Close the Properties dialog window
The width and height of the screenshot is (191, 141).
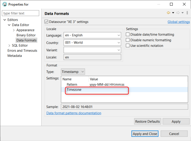[x=184, y=4]
